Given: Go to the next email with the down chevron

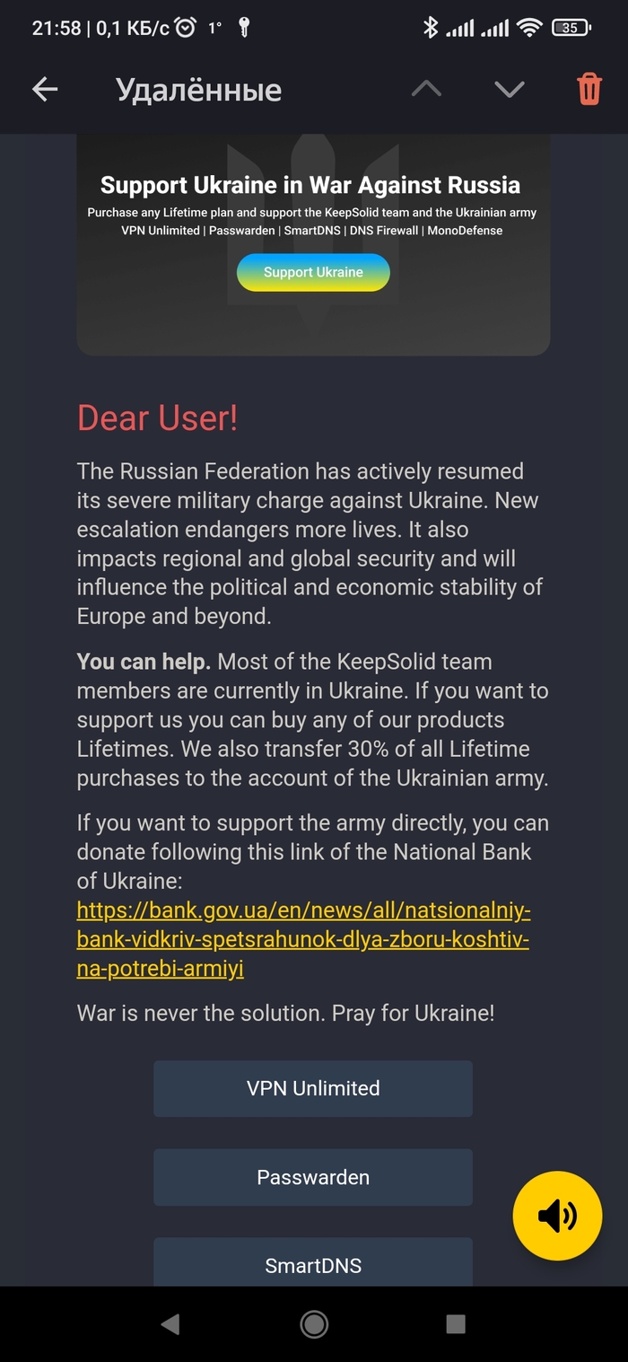Looking at the screenshot, I should [x=510, y=89].
